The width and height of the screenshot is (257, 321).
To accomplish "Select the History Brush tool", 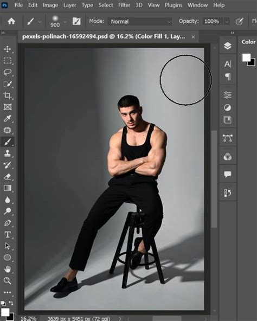I will point(8,165).
